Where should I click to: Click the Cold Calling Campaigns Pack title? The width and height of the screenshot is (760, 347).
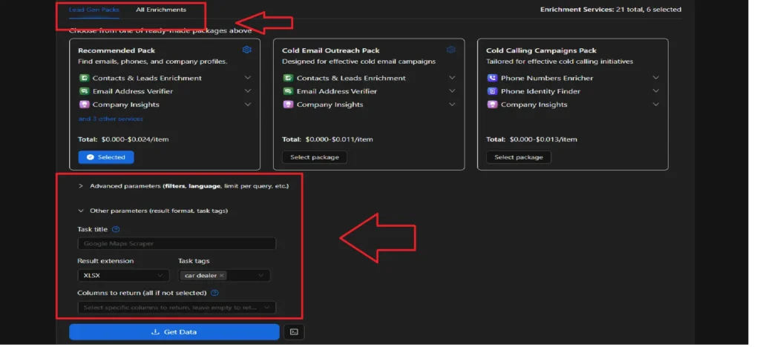pyautogui.click(x=541, y=50)
